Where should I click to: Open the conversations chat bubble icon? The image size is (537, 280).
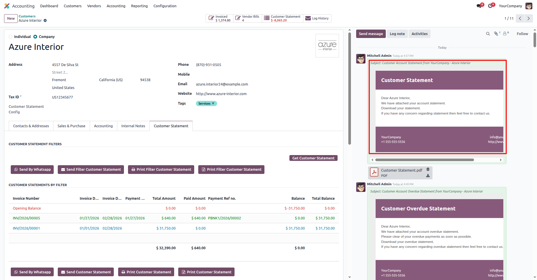pos(479,6)
